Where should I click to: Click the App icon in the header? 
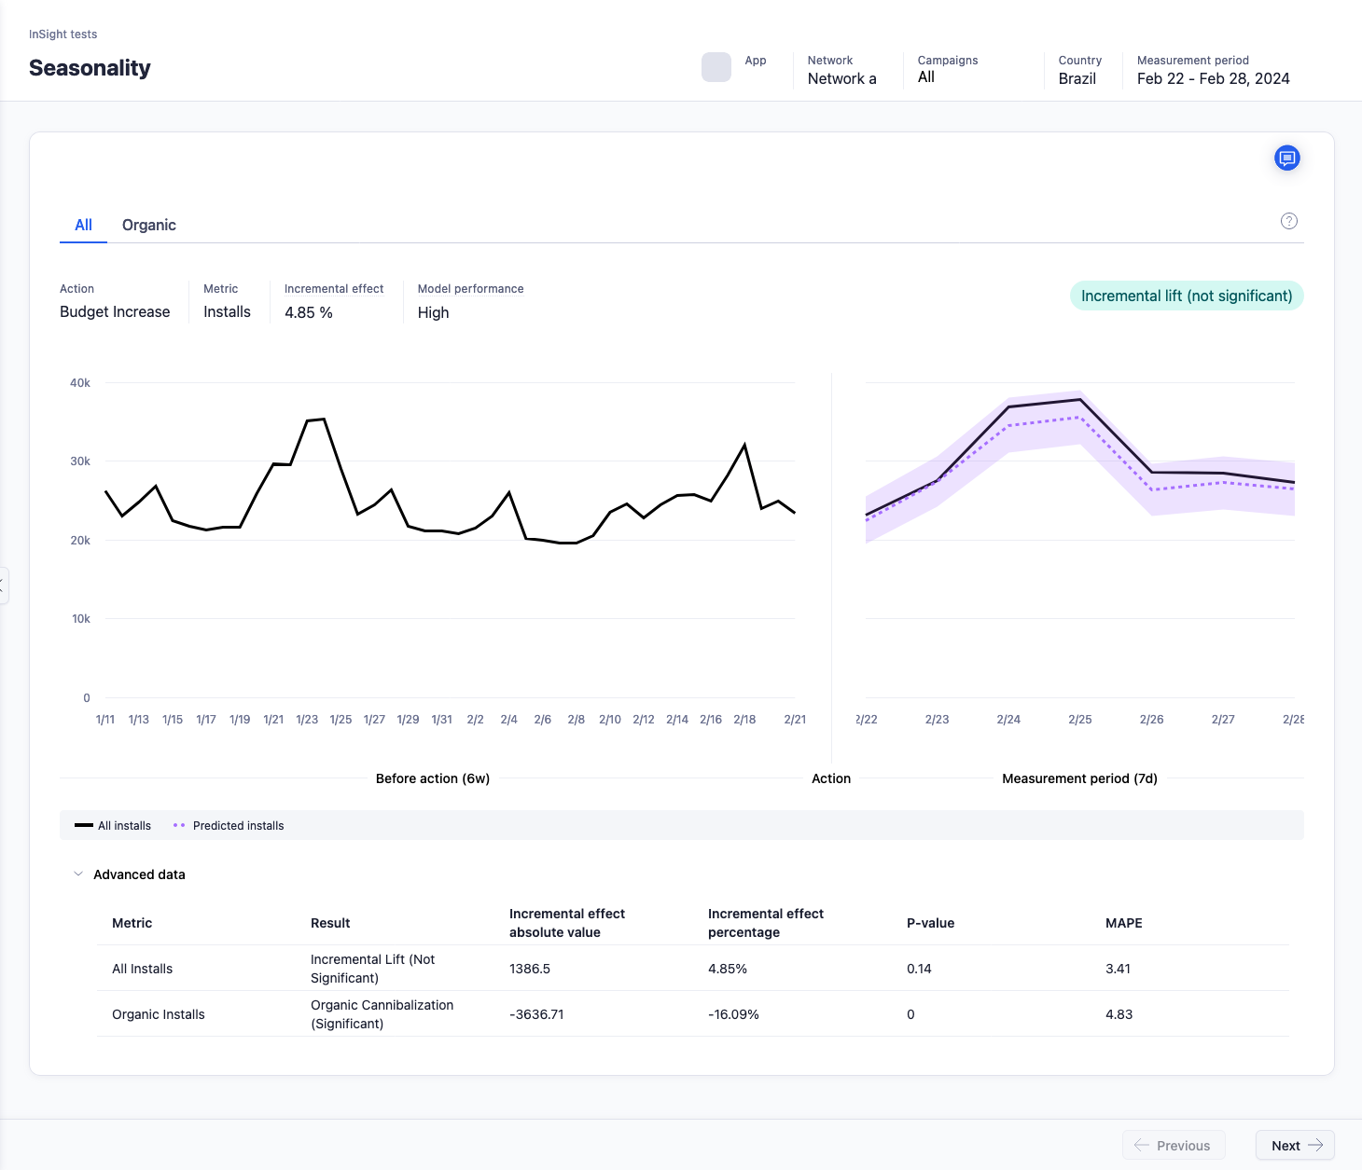(x=716, y=67)
